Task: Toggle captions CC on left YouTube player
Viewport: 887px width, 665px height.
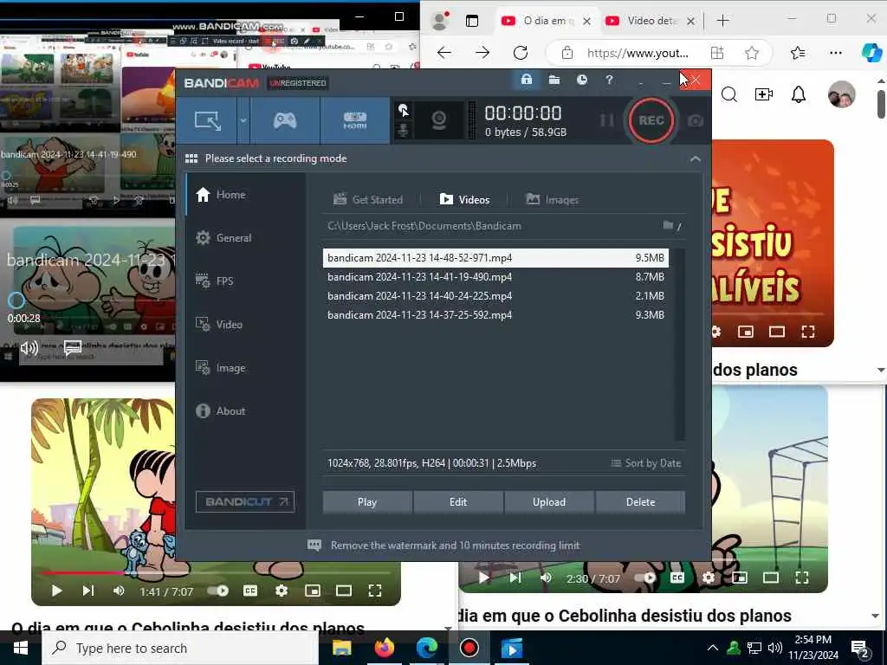Action: pos(250,591)
